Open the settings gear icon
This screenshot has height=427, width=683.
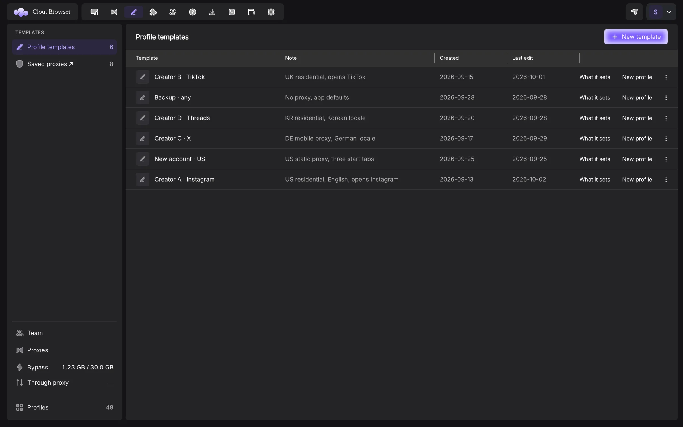click(271, 12)
